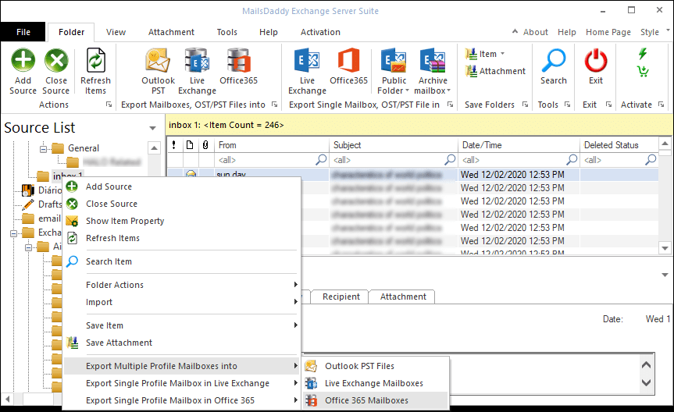Choose Office365 under Export Single Mailbox group
The height and width of the screenshot is (412, 674).
point(348,66)
